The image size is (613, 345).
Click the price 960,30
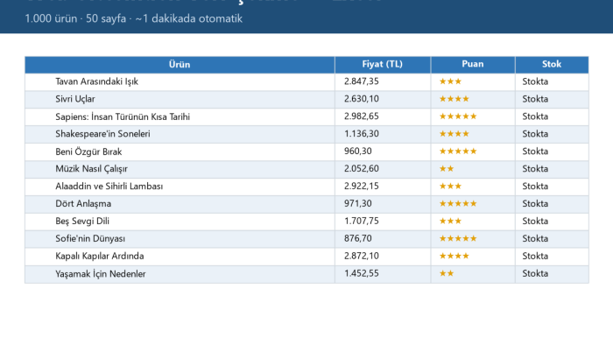coord(357,151)
